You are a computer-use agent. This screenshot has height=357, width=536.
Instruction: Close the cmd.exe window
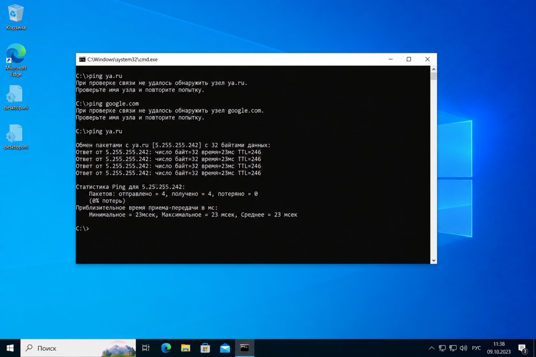pyautogui.click(x=427, y=59)
